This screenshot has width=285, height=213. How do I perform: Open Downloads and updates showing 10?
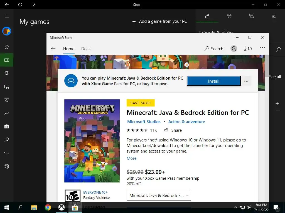247,49
